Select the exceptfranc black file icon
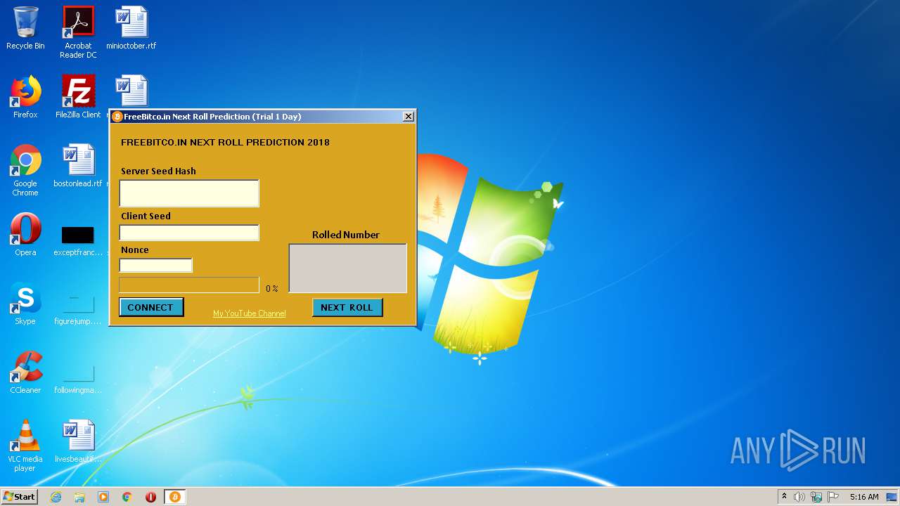Screen dimensions: 900x506 click(x=78, y=239)
